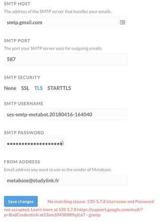Switch SMTP security to STARTTLS
Screen dimensions: 163x222
59,88
